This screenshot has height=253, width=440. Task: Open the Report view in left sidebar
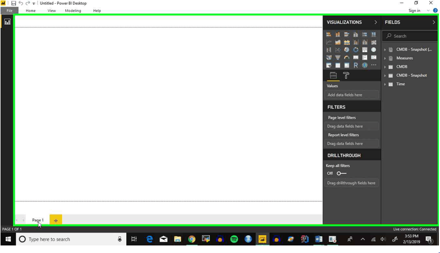point(8,22)
